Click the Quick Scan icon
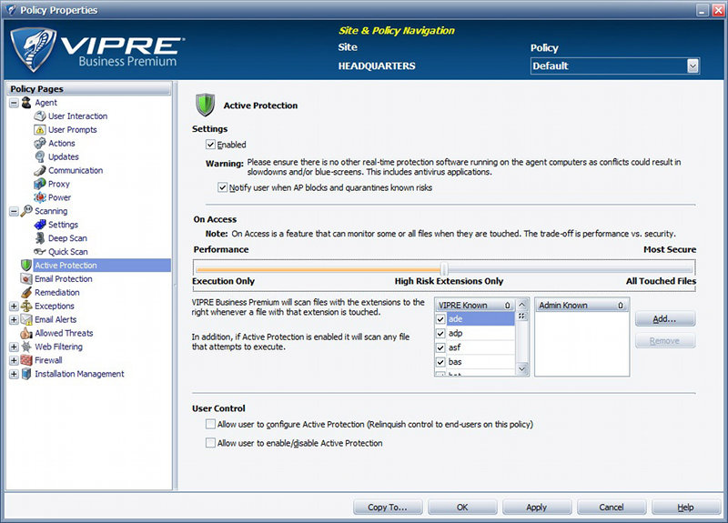 [x=40, y=252]
